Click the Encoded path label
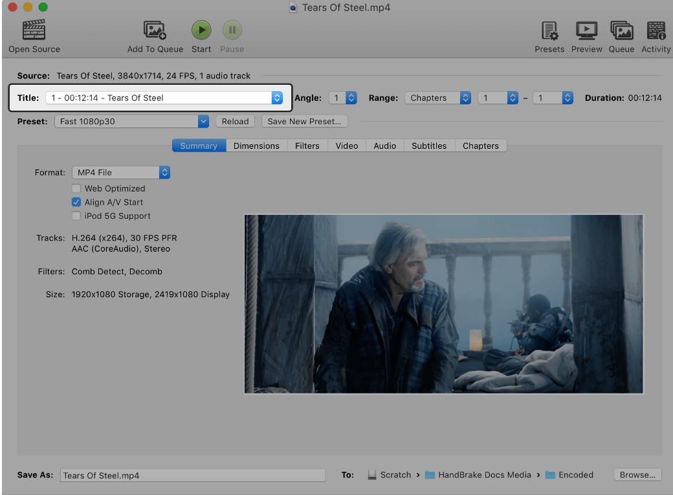Image resolution: width=673 pixels, height=495 pixels. click(x=576, y=475)
